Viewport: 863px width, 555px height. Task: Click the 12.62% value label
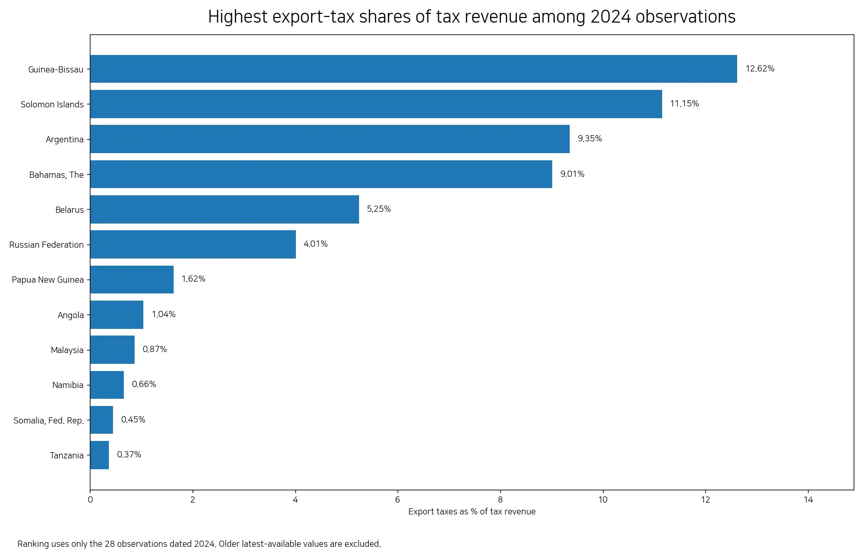click(x=760, y=69)
